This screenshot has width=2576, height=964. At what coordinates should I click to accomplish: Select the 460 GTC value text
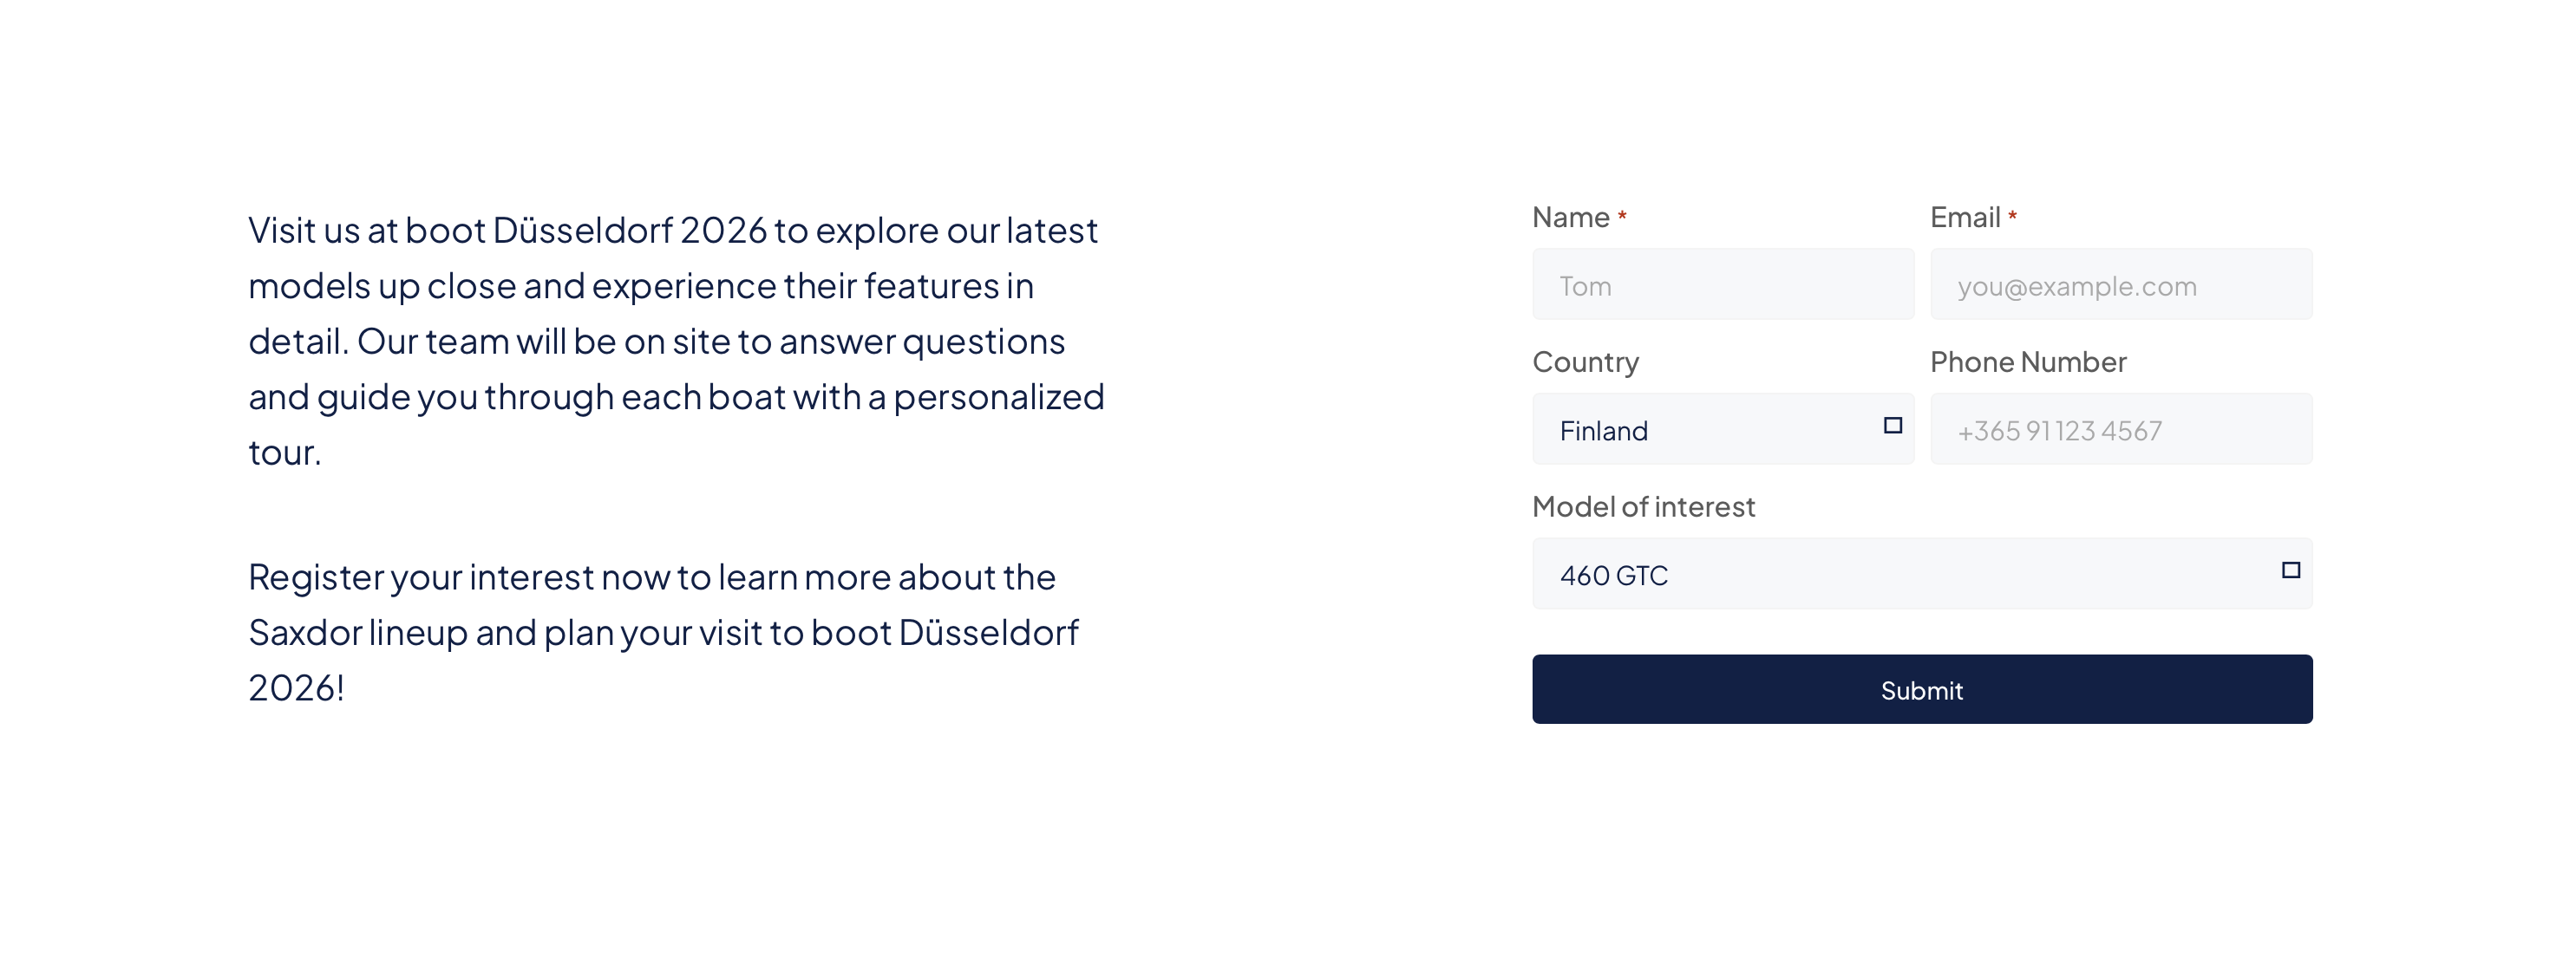click(1613, 576)
